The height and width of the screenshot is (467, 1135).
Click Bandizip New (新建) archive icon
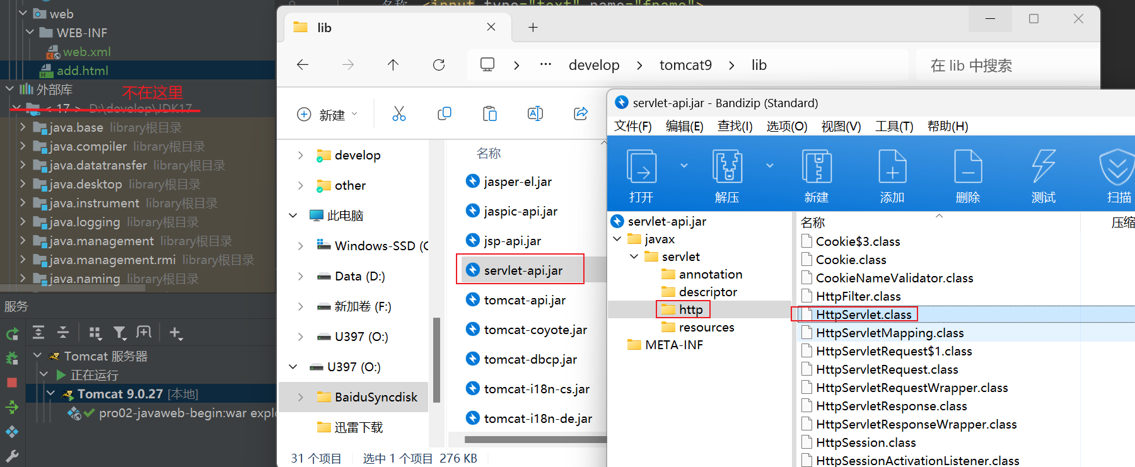pos(817,166)
